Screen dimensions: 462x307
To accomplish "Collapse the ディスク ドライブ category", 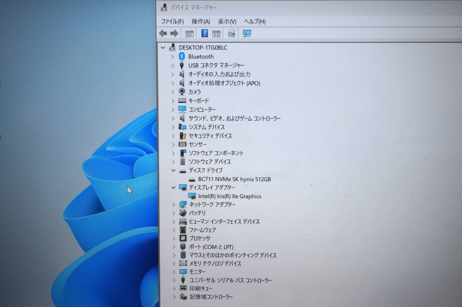I will pyautogui.click(x=173, y=170).
